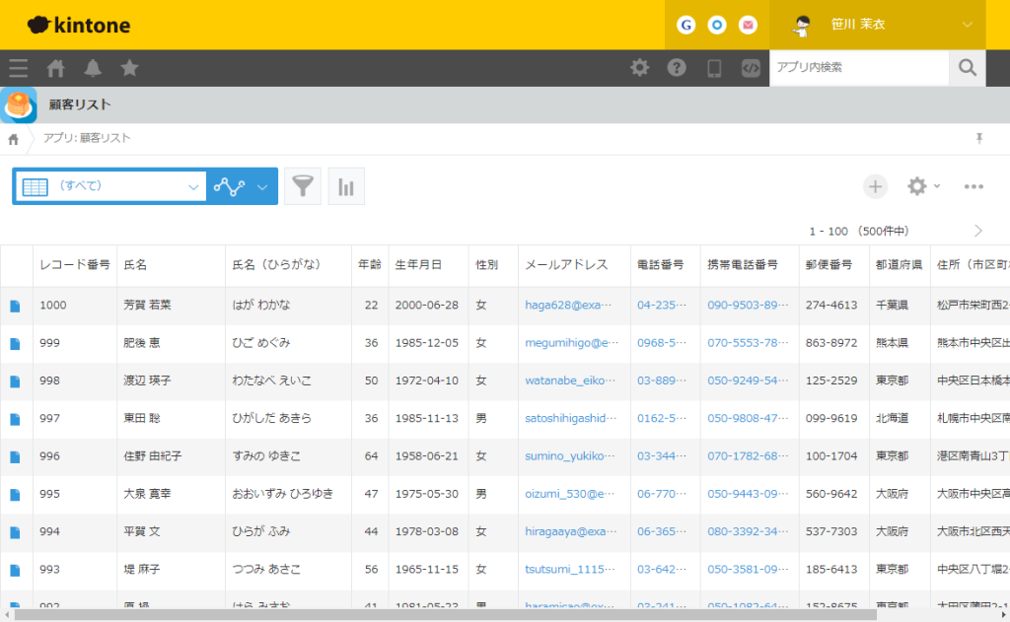Open the three-dots options menu
This screenshot has height=622, width=1010.
pos(974,186)
